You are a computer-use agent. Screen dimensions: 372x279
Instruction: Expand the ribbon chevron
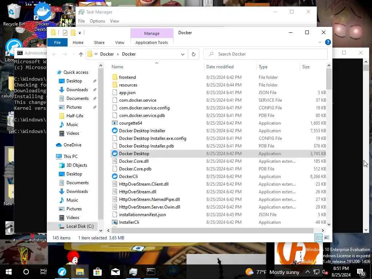click(320, 42)
